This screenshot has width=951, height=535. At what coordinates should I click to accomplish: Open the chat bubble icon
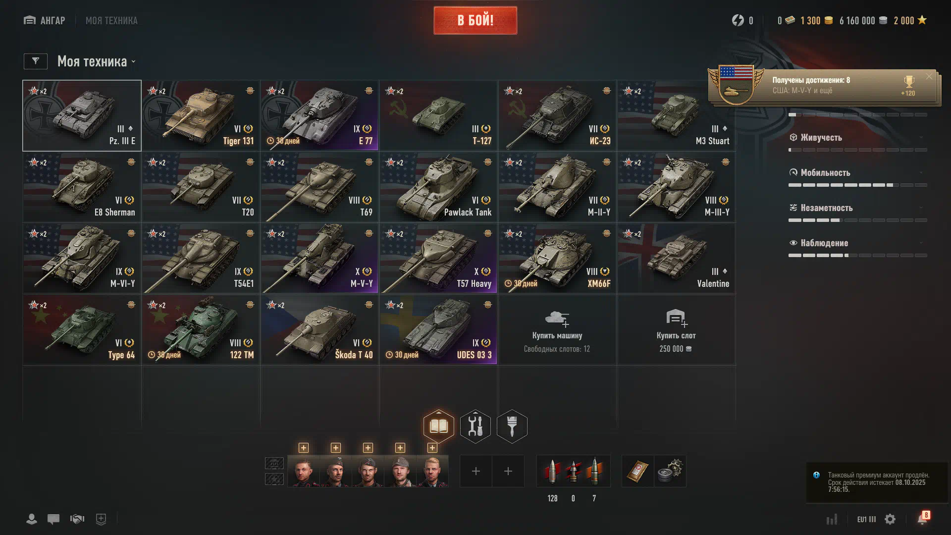[53, 519]
